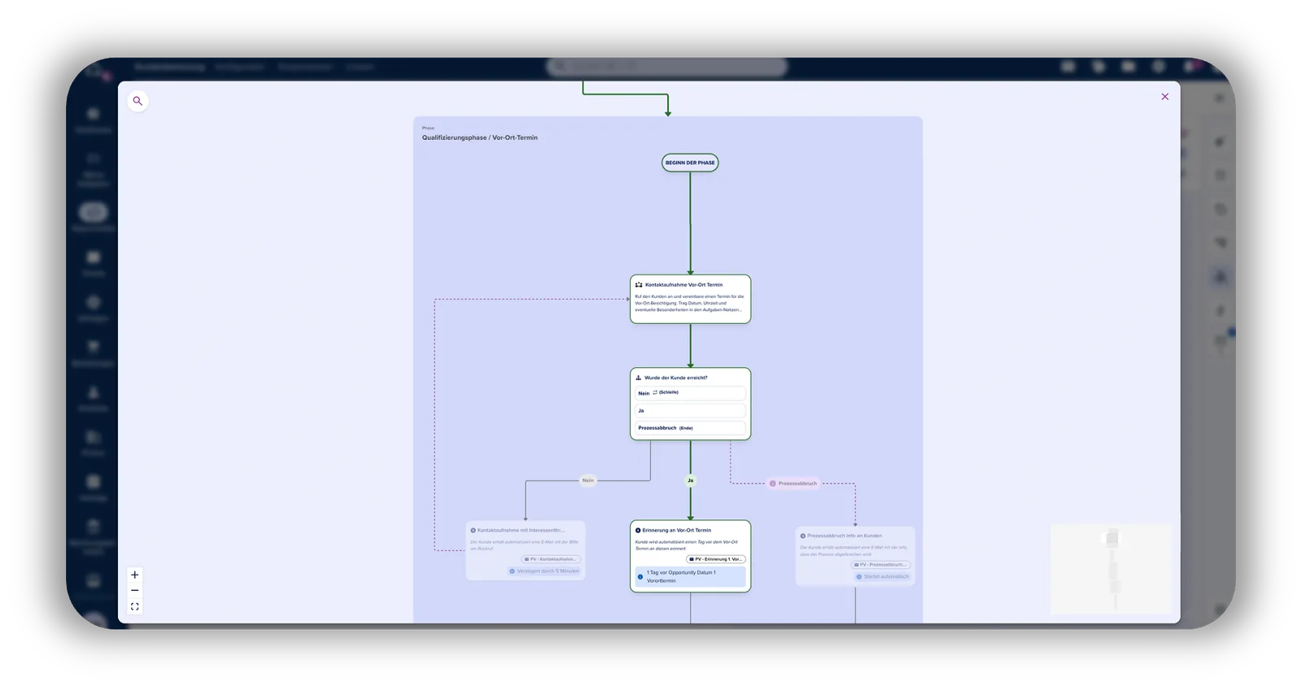1302x687 pixels.
Task: Zoom in with the plus button
Action: 135,575
